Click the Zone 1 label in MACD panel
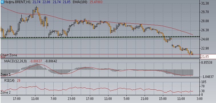This screenshot has width=216, height=103. tap(5, 75)
